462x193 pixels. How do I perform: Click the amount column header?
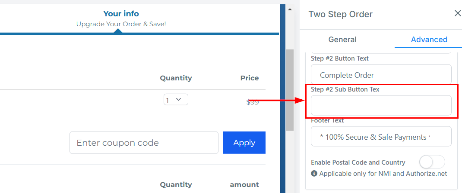point(244,185)
